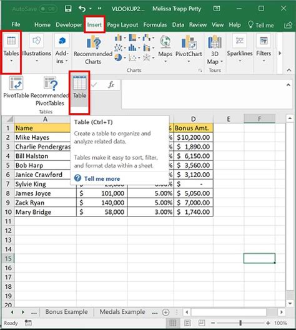Open the Undo history dropdown arrow
The image size is (296, 330).
91,9
